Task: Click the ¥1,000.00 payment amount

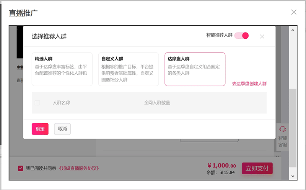Action: 221,165
